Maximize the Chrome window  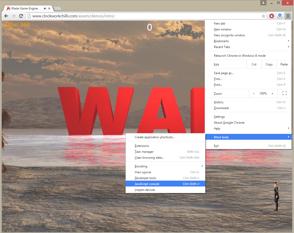pyautogui.click(x=278, y=3)
